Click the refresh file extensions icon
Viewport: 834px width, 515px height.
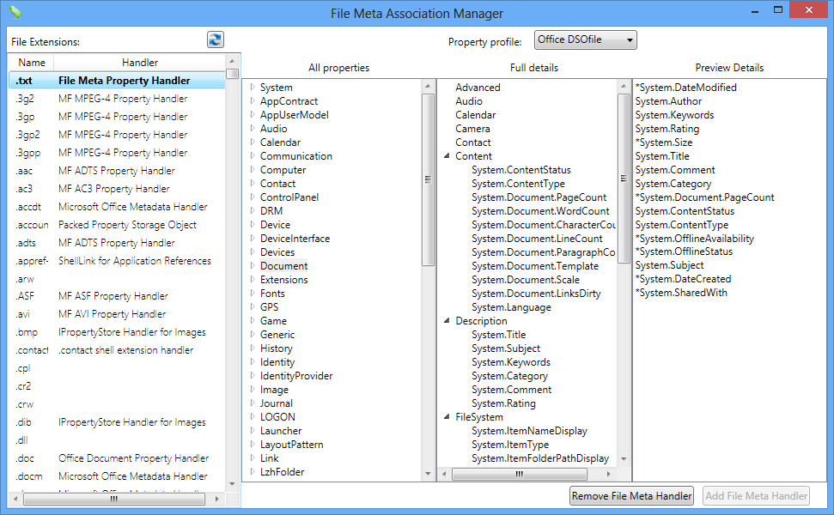(215, 39)
